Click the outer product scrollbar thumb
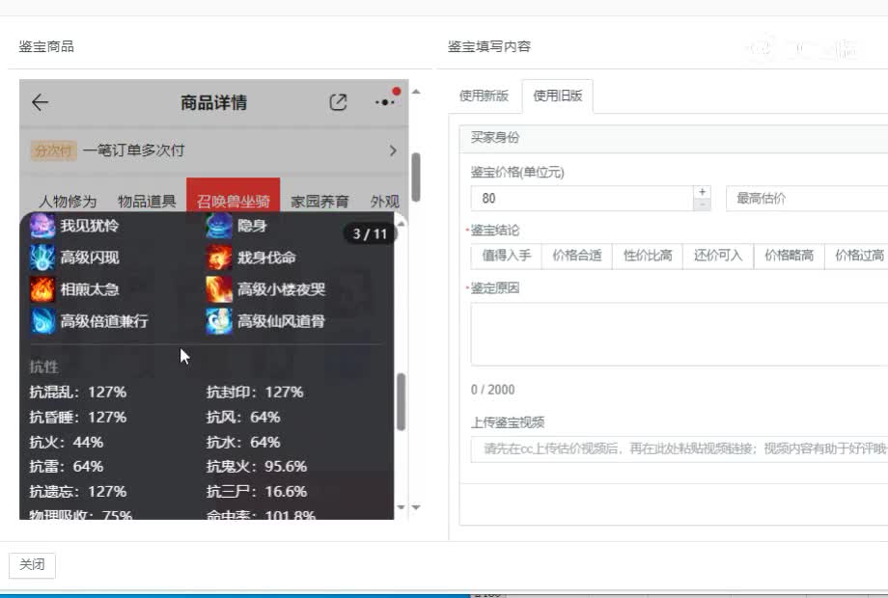 416,177
